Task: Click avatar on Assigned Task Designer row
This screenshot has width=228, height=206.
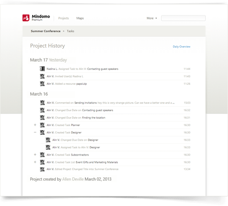Action: tap(48, 147)
